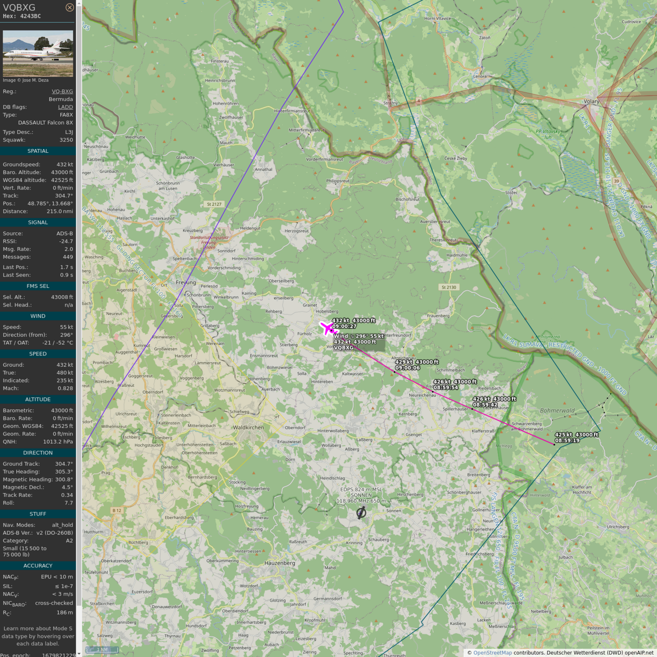Select the magenta aircraft icon on map

(327, 328)
